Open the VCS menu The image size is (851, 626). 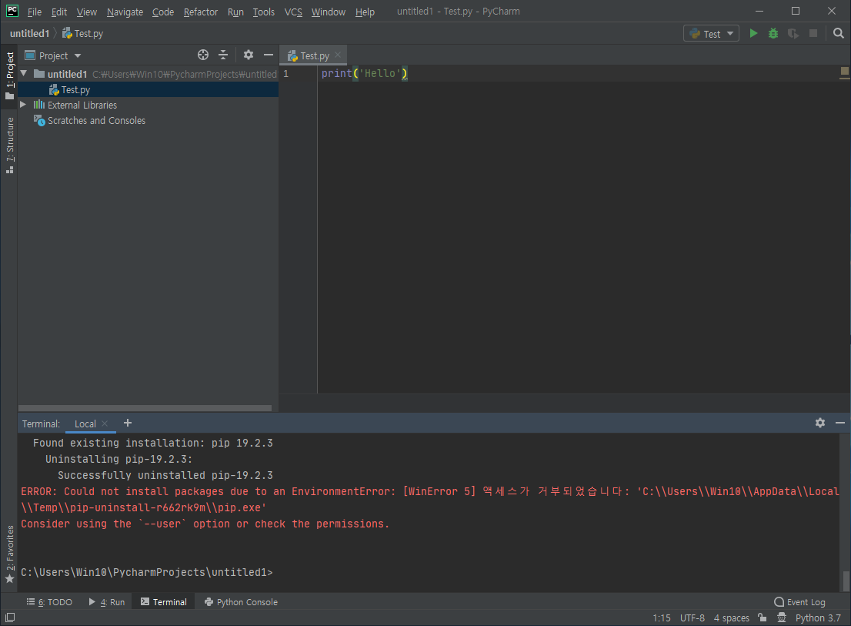point(293,12)
